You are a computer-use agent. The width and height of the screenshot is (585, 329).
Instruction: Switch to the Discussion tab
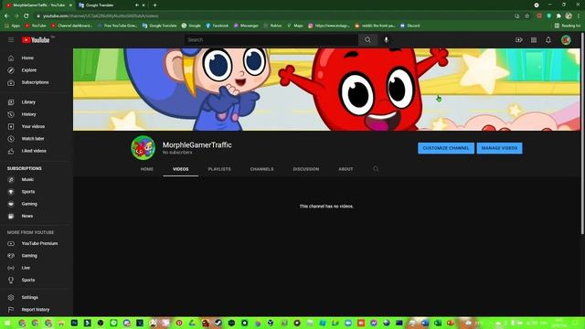(306, 169)
